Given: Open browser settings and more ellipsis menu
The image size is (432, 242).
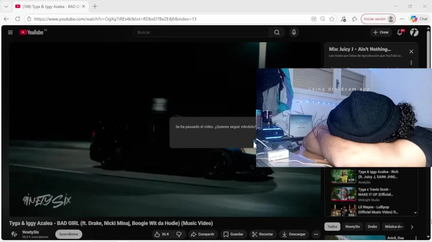Looking at the screenshot, I should click(x=402, y=19).
